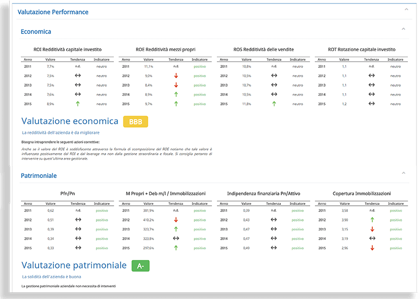Viewport: 420px width, 299px height.
Task: Click the "M Propri + Deb m/l / Immobilizzazioni" title
Action: click(166, 194)
